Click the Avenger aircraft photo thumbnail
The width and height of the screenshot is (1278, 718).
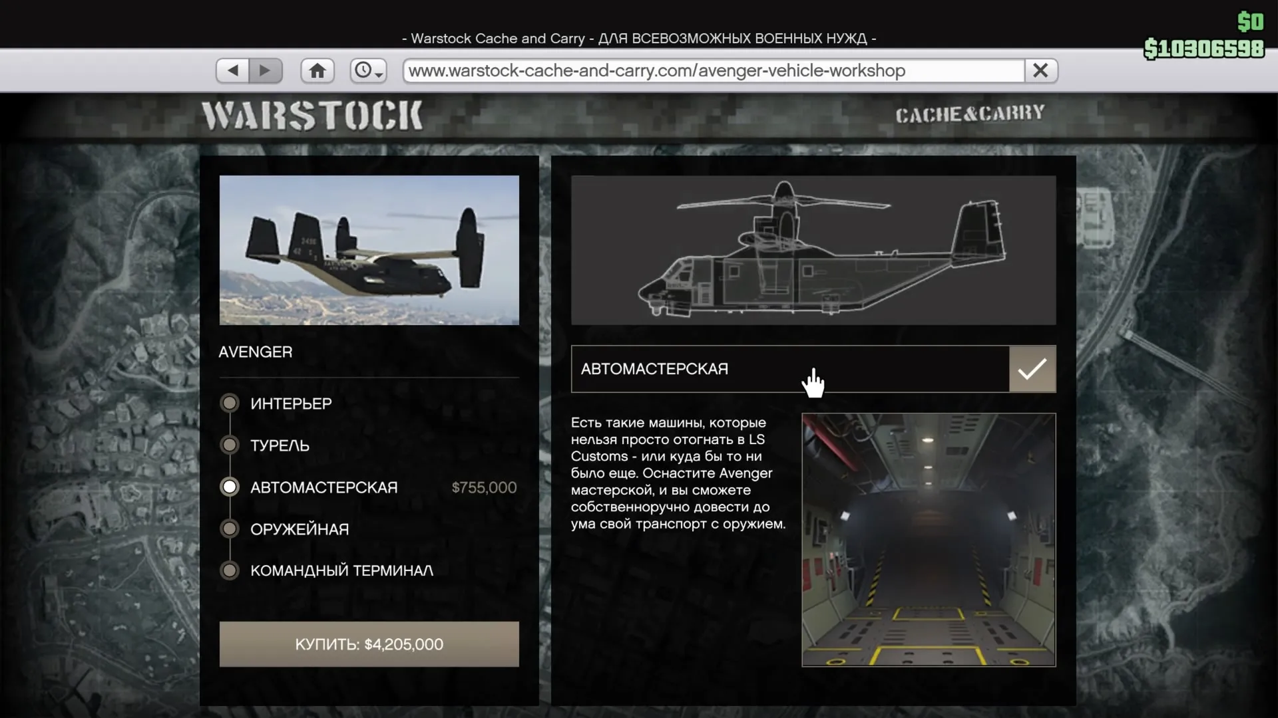point(369,250)
